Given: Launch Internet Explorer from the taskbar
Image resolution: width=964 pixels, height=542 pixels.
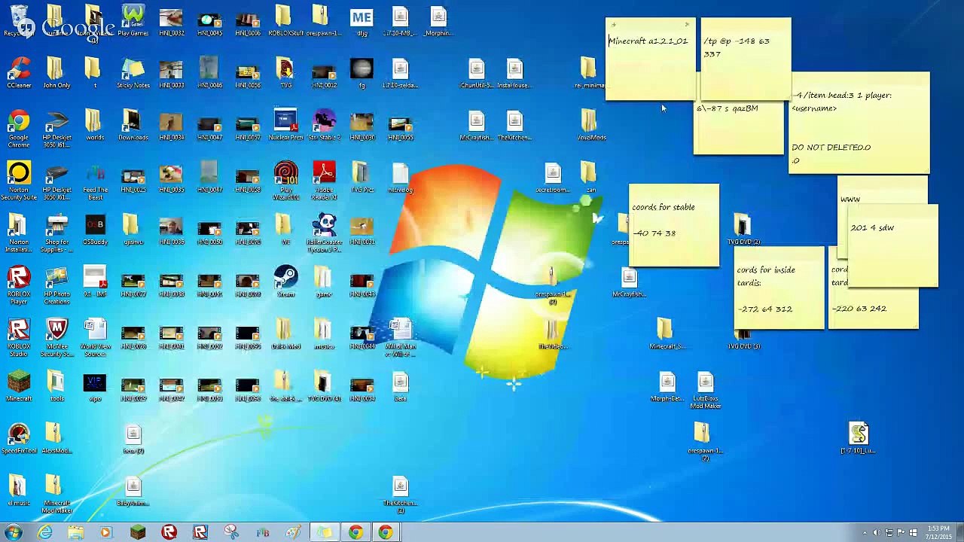Looking at the screenshot, I should coord(45,532).
